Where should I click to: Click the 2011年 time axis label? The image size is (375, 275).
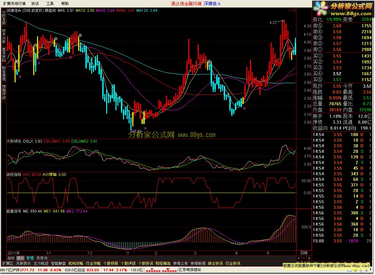tap(14, 253)
